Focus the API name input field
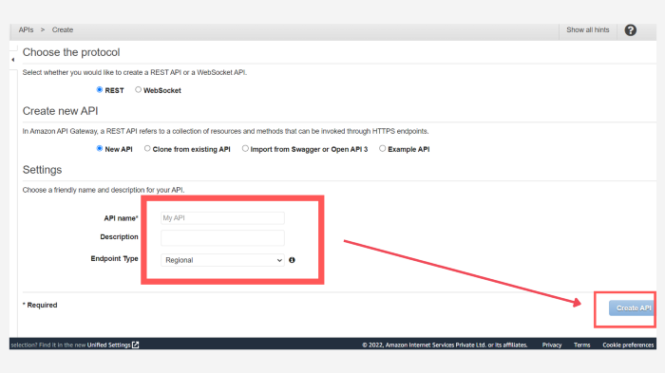The image size is (665, 373). pyautogui.click(x=222, y=218)
